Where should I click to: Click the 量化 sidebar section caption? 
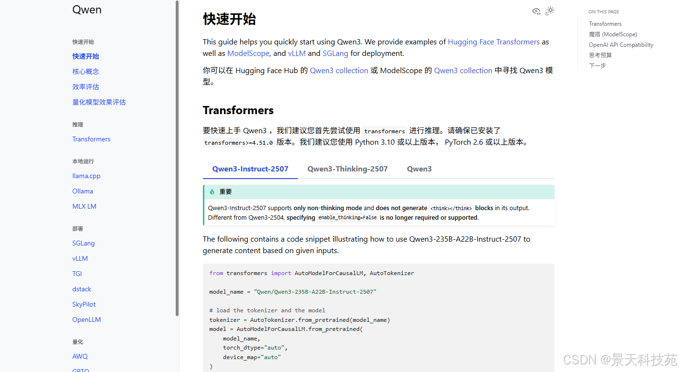(x=78, y=342)
